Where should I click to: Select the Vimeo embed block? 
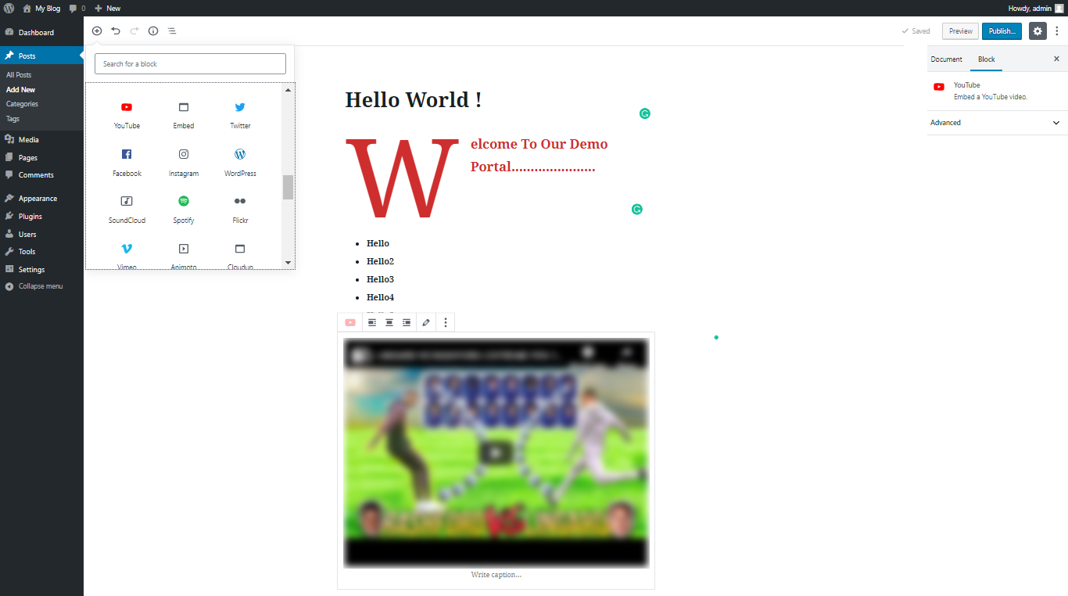click(127, 255)
